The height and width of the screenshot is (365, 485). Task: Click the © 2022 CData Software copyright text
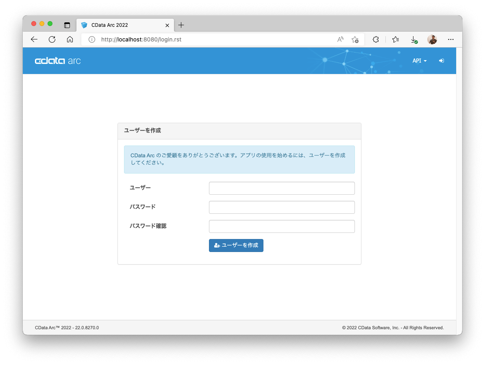coord(393,328)
